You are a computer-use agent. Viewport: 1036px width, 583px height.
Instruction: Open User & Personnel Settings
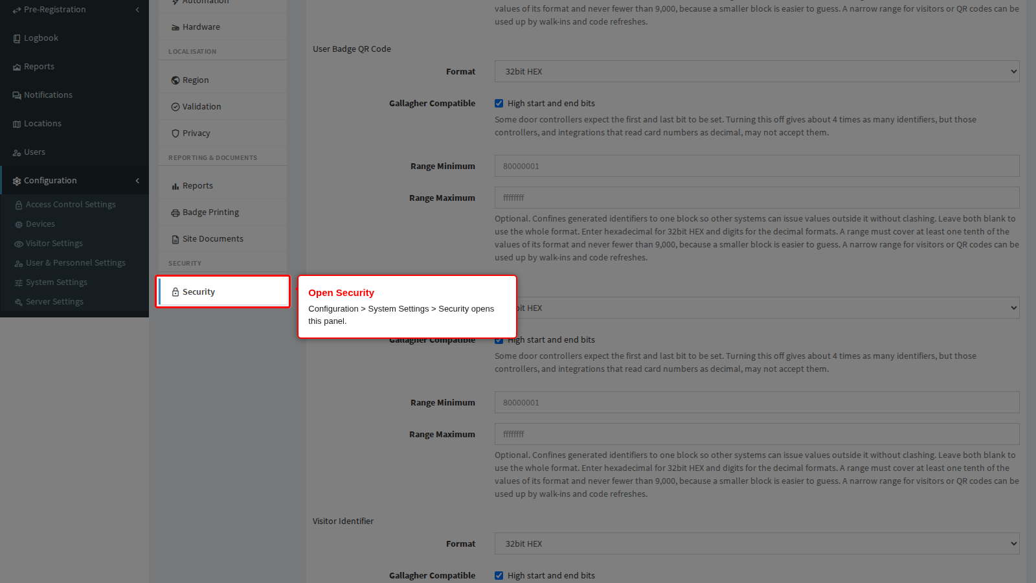(74, 263)
